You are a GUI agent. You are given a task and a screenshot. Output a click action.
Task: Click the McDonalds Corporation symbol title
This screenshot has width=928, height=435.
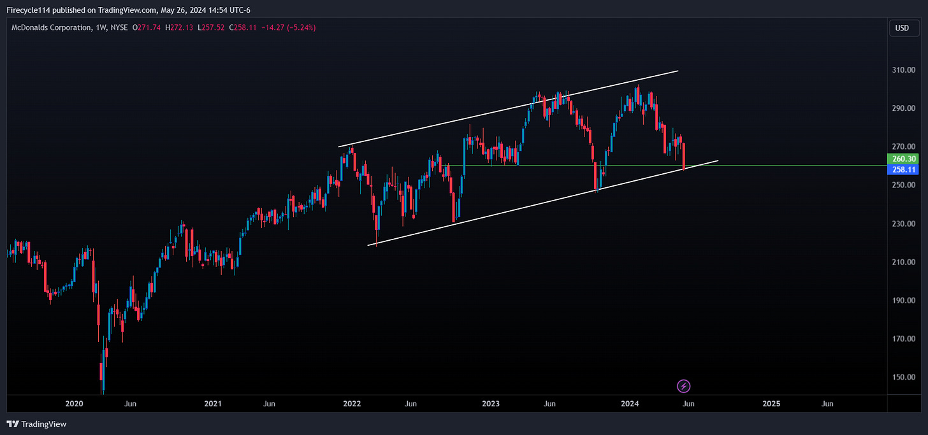point(51,28)
